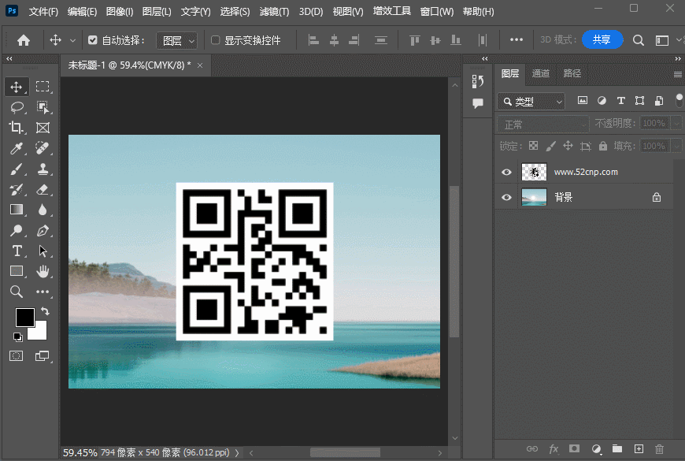Image resolution: width=685 pixels, height=461 pixels.
Task: Open the History panel icon
Action: tap(477, 81)
